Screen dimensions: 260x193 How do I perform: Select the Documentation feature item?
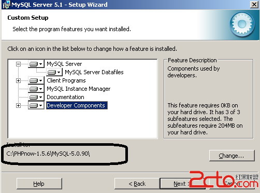(x=65, y=97)
